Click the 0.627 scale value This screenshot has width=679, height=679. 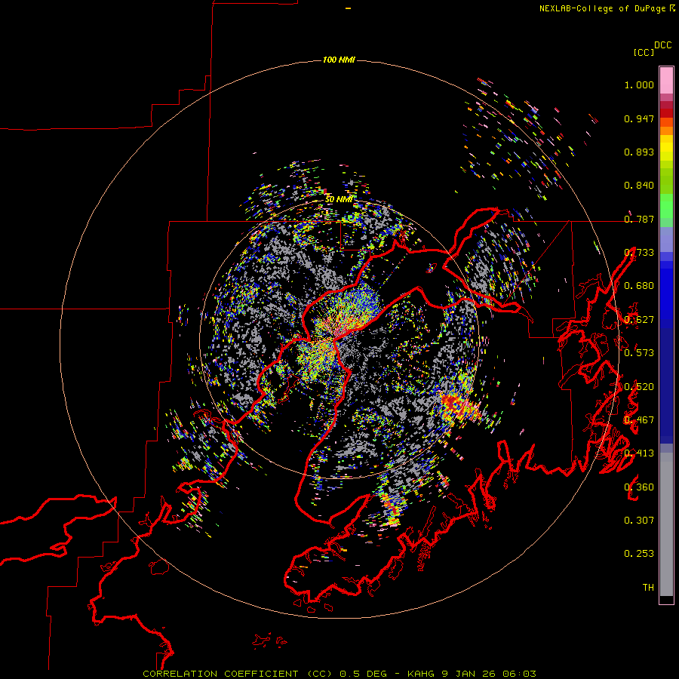click(639, 320)
